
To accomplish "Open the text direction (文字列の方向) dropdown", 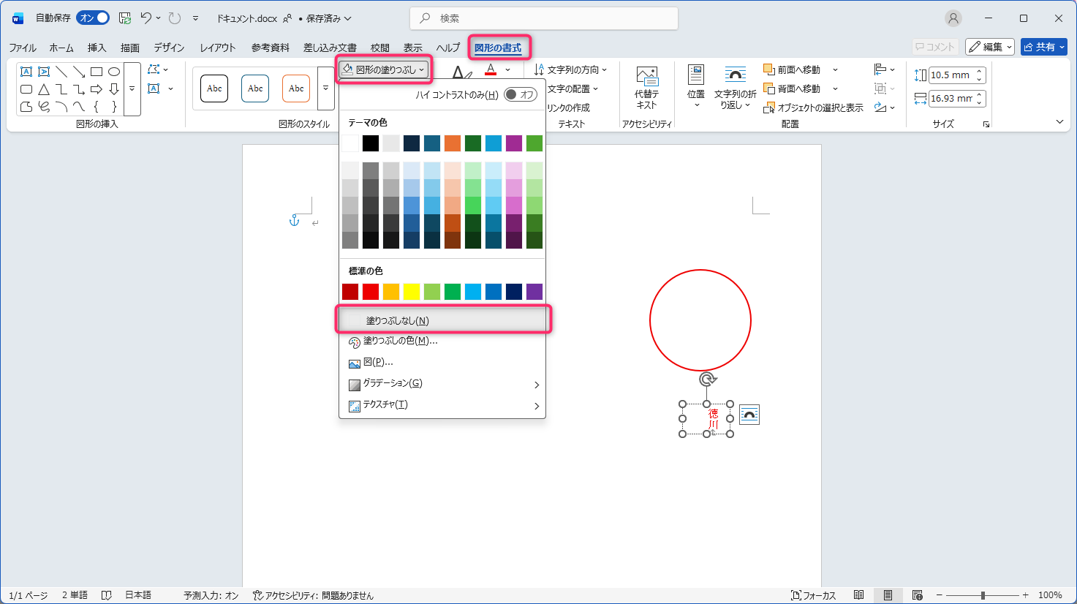I will click(571, 69).
